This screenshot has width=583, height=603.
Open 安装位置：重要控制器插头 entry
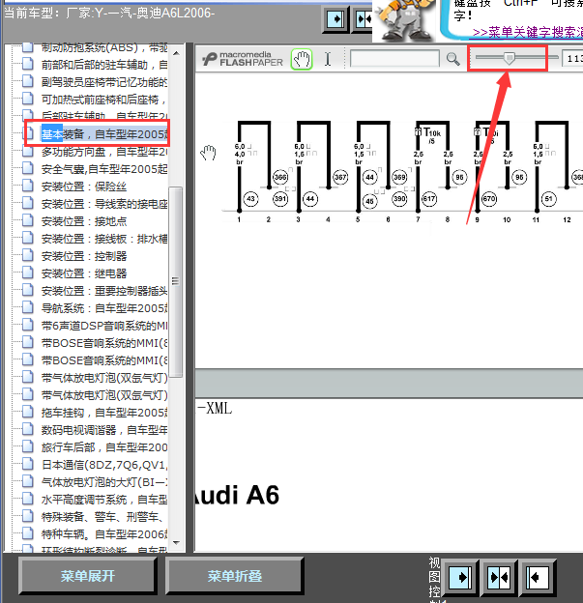pyautogui.click(x=104, y=290)
